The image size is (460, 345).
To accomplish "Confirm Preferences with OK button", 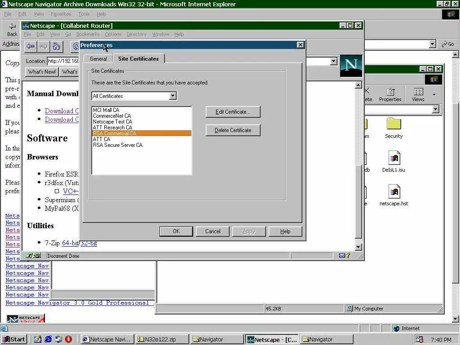I will pyautogui.click(x=176, y=231).
